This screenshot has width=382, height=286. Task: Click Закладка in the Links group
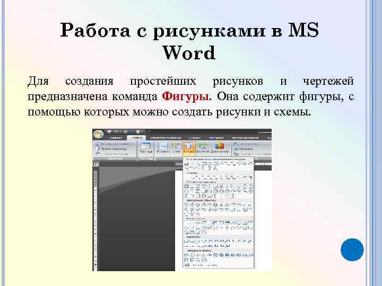[243, 149]
